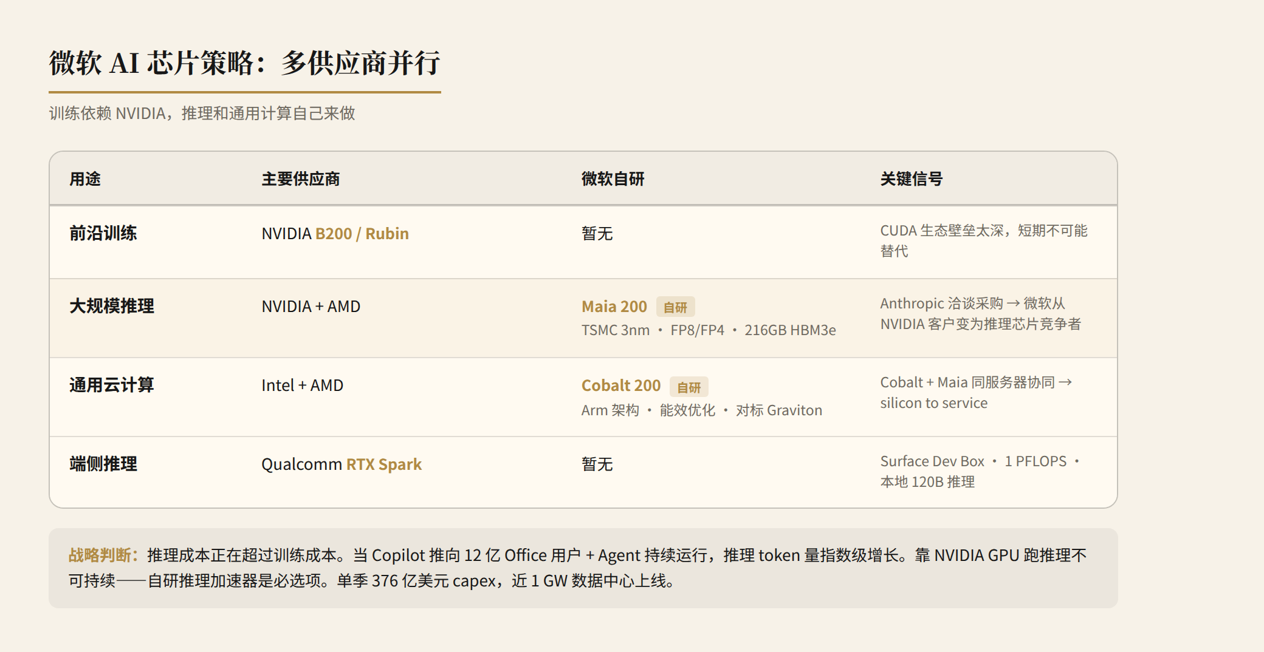Click the 用途 column header

tap(85, 179)
